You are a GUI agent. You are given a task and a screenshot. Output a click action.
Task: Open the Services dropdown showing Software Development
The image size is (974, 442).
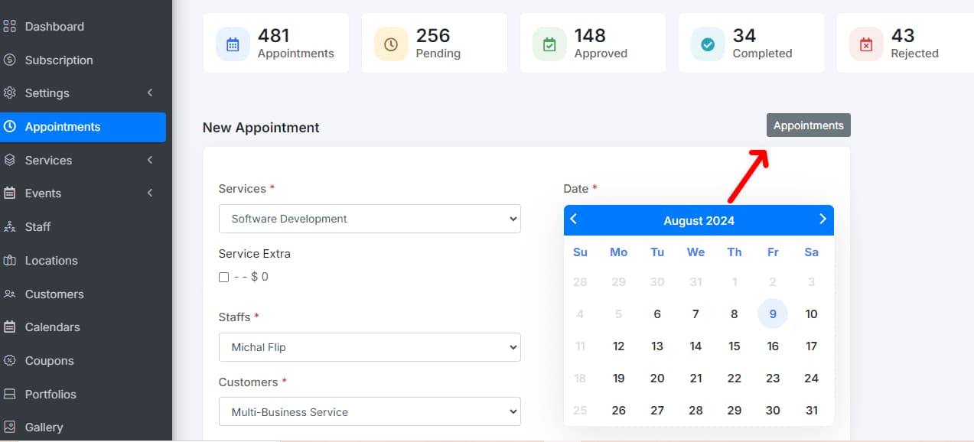pyautogui.click(x=369, y=219)
